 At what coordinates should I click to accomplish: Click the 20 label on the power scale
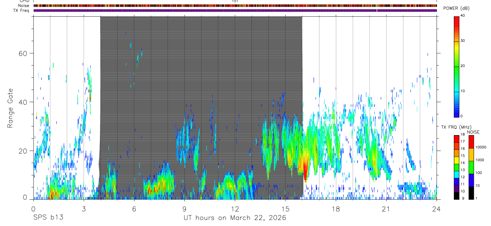tap(463, 66)
